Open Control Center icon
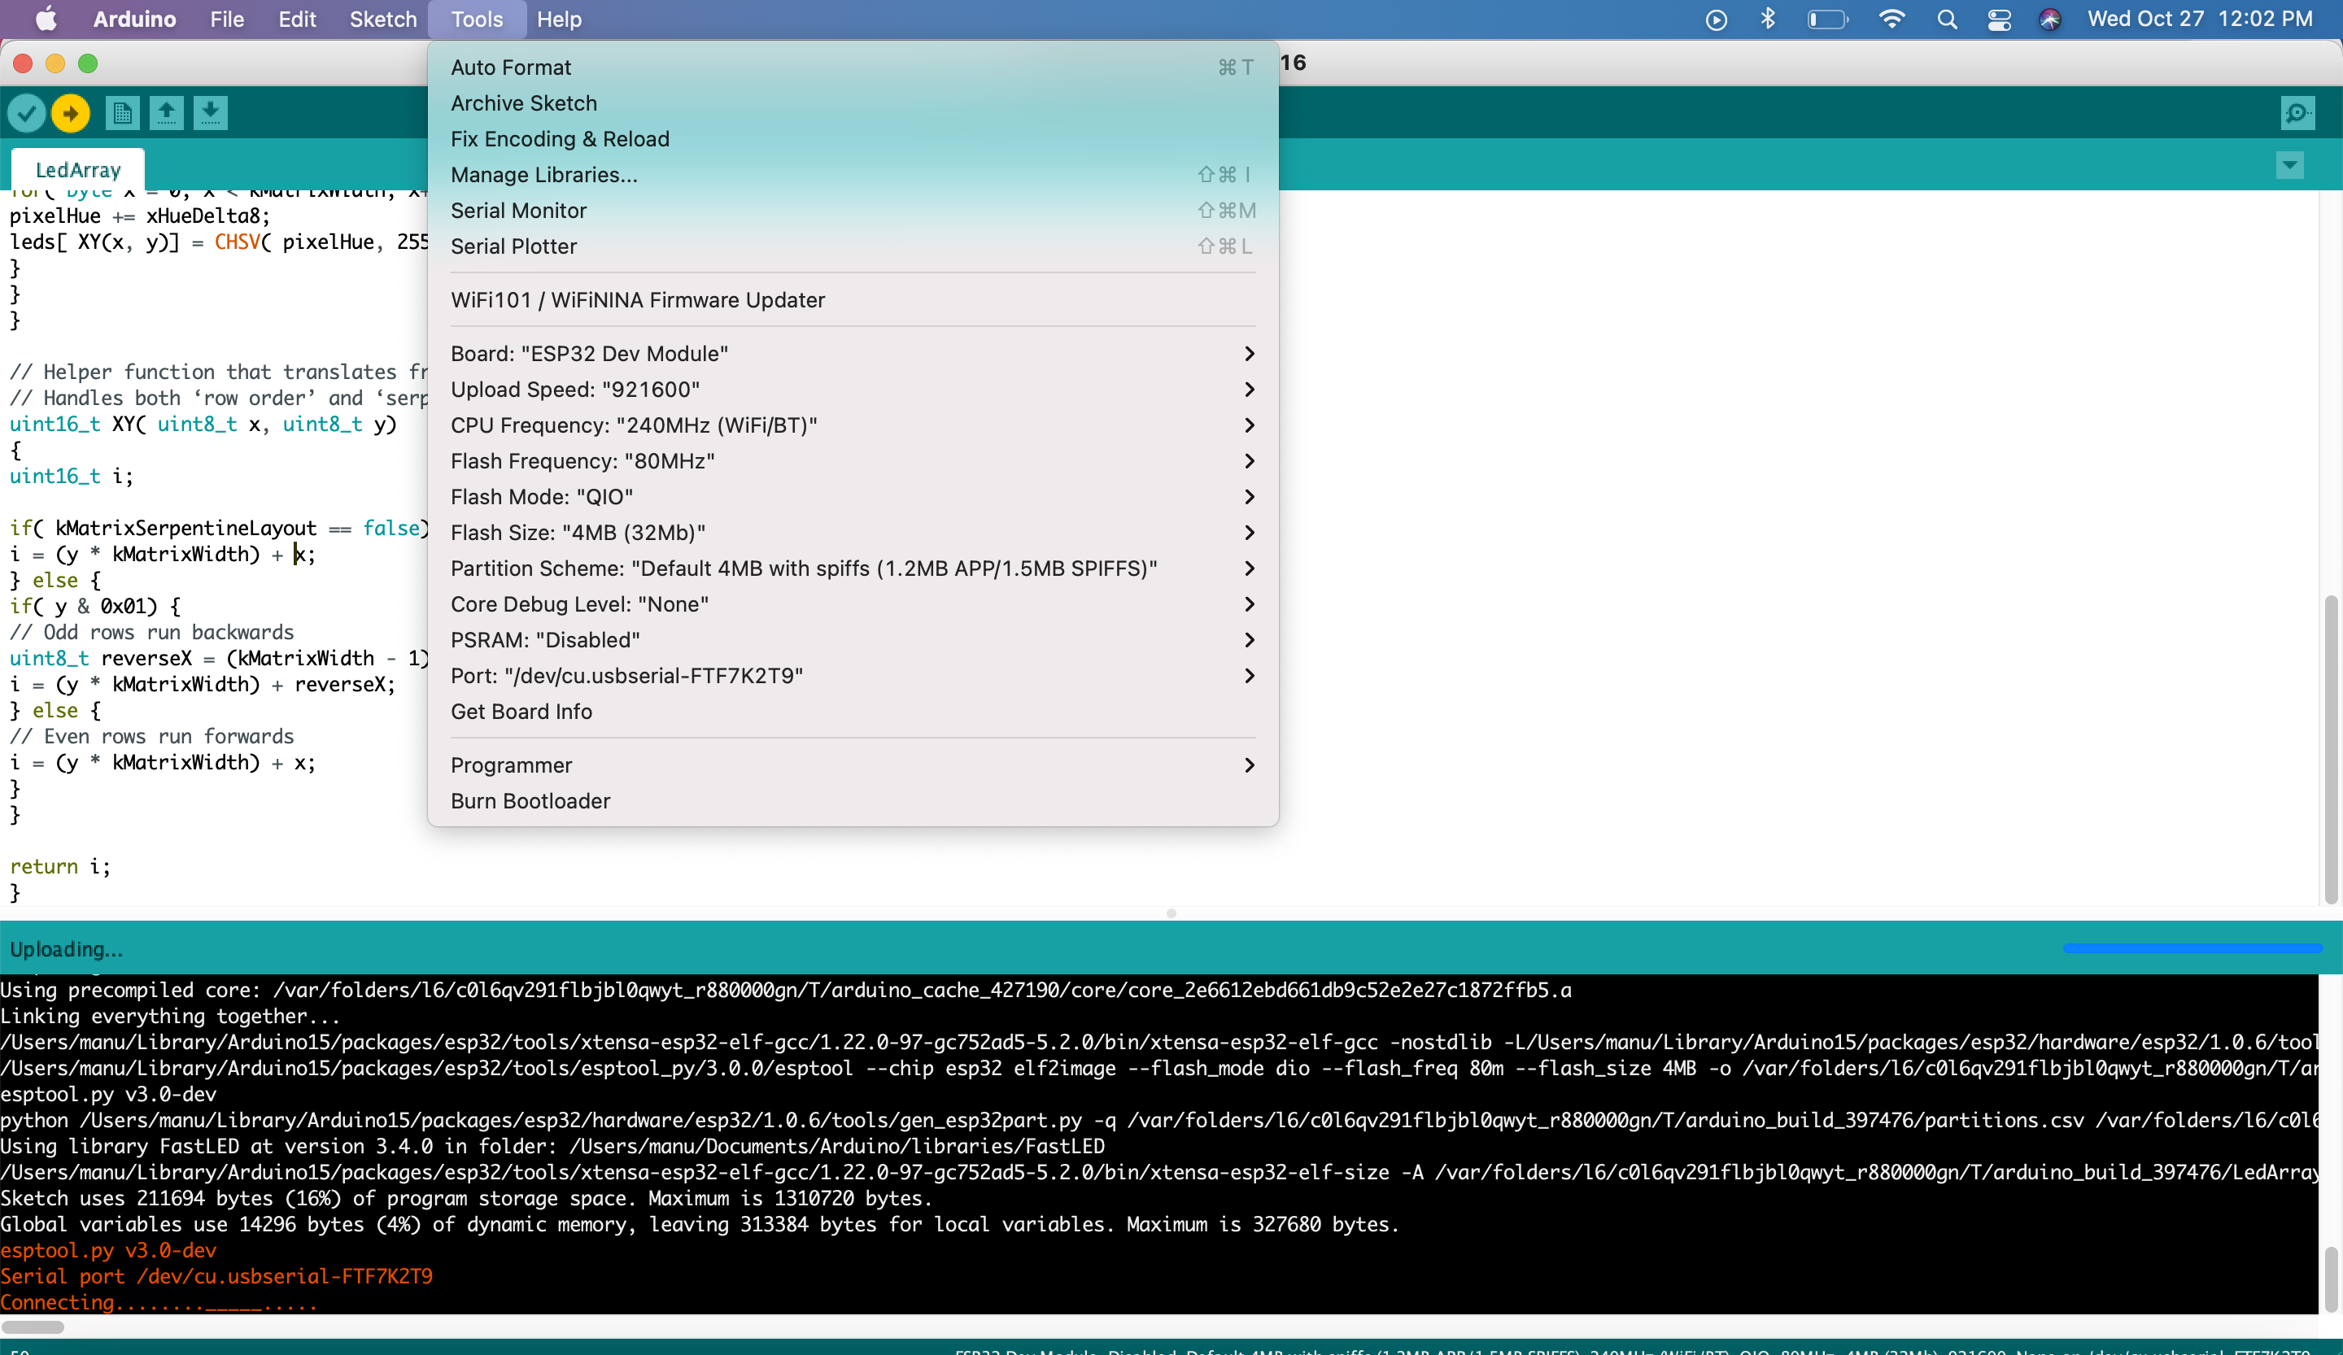 [x=1999, y=19]
